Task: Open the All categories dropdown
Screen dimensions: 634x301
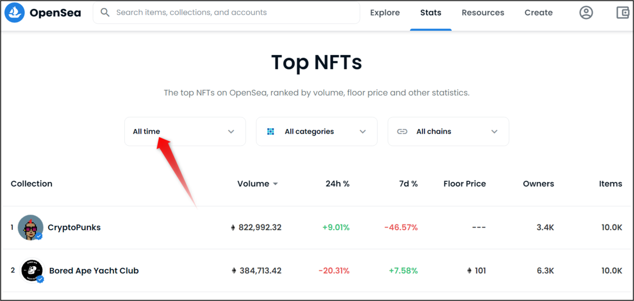Action: pos(316,131)
